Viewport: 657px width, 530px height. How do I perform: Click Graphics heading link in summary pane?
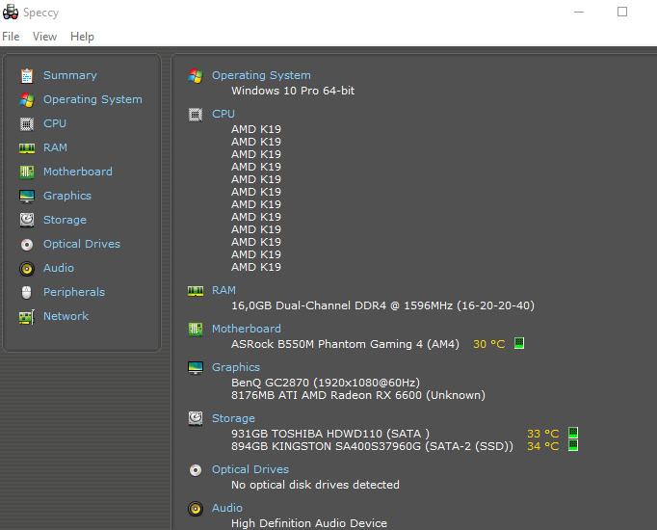[236, 367]
